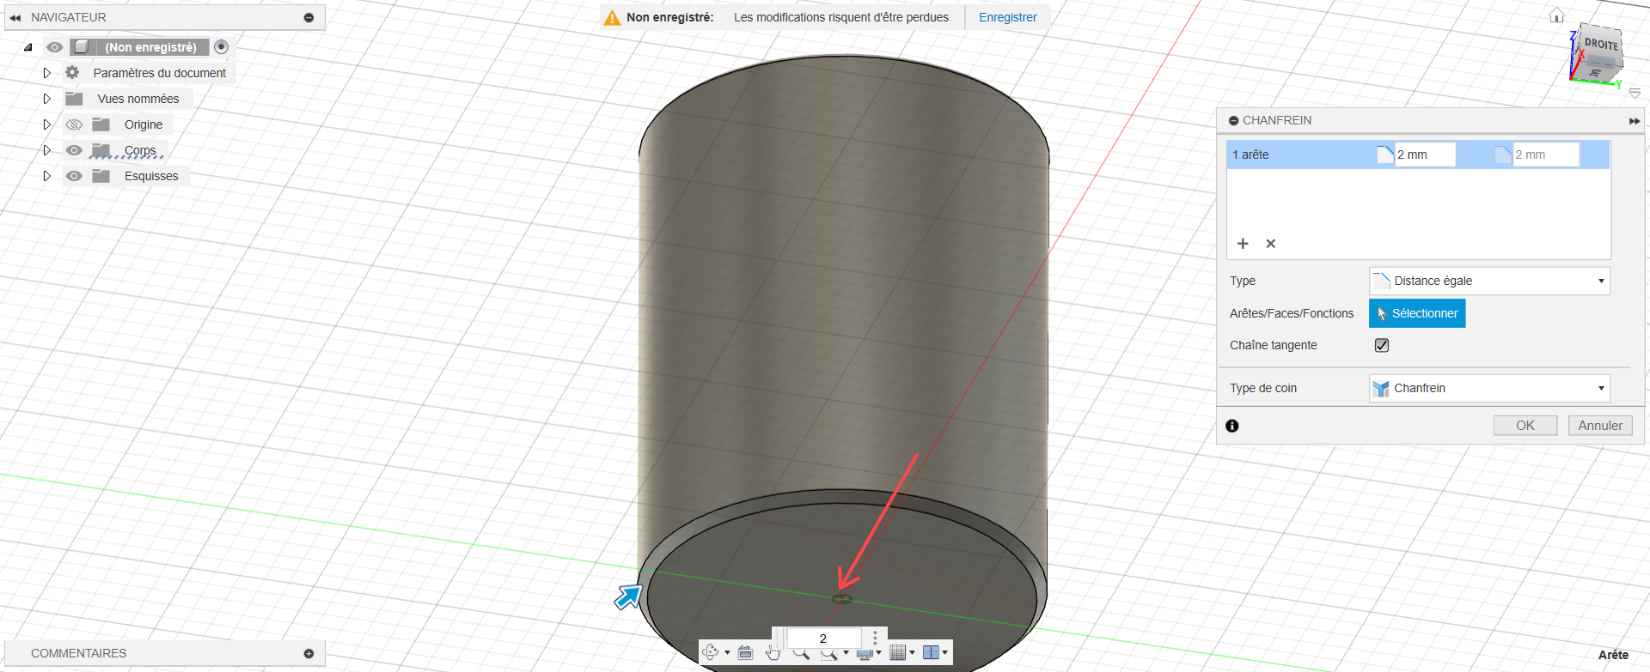
Task: Click the Look At camera icon
Action: [x=745, y=653]
